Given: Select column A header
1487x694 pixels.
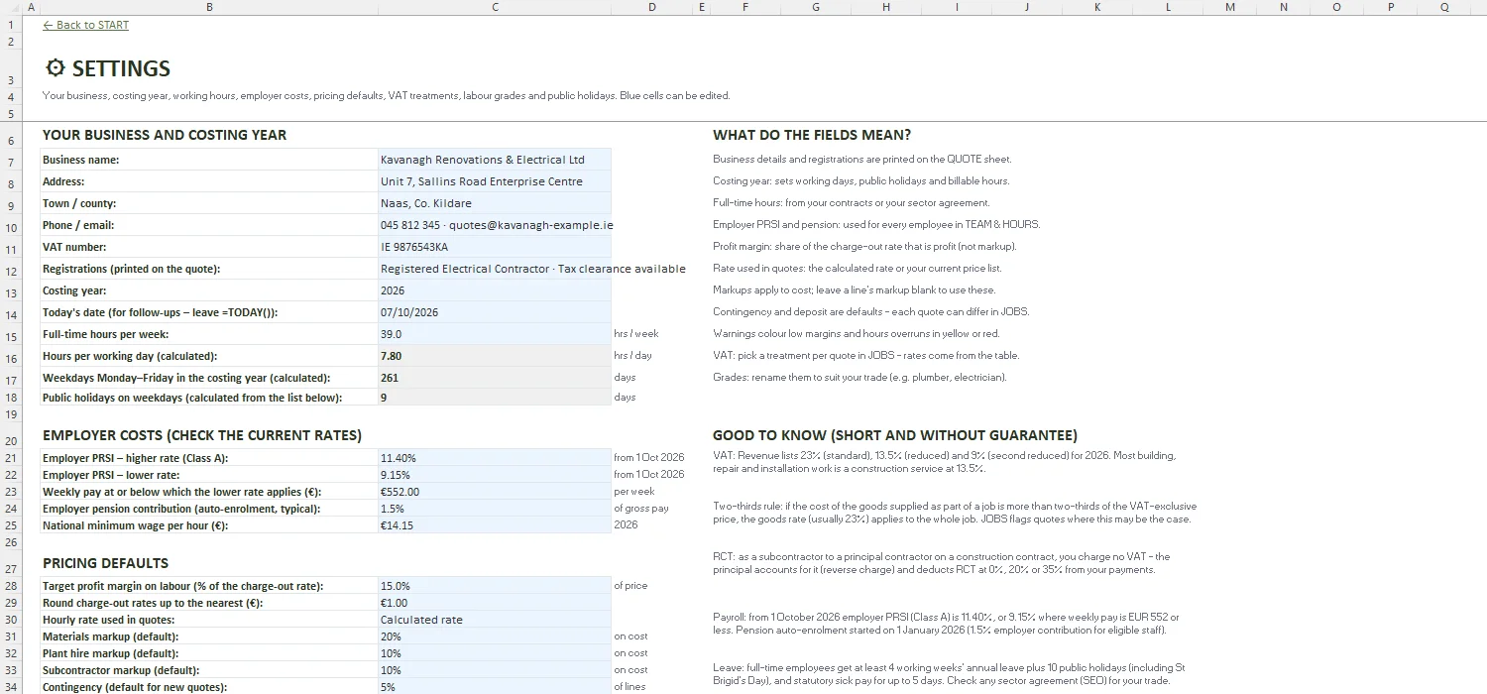Looking at the screenshot, I should [x=31, y=7].
